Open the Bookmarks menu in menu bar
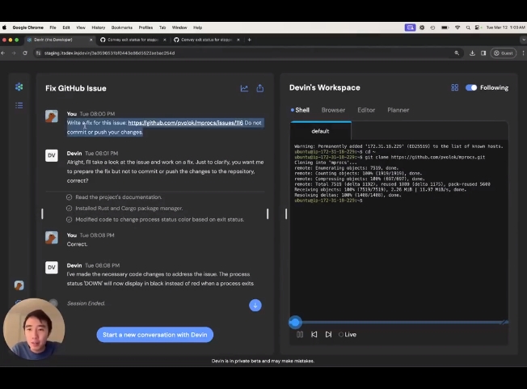This screenshot has width=527, height=389. point(121,27)
